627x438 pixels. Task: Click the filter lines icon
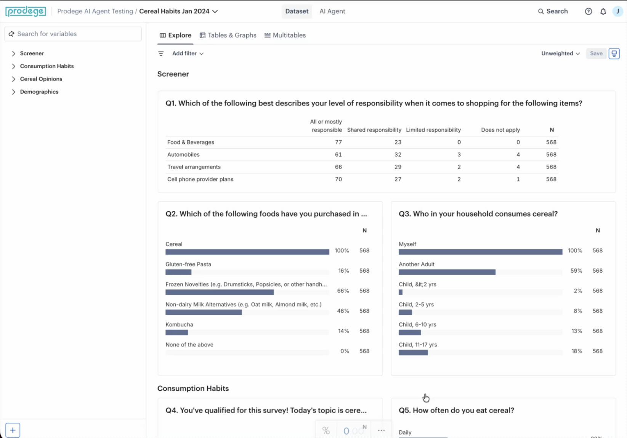pos(161,54)
